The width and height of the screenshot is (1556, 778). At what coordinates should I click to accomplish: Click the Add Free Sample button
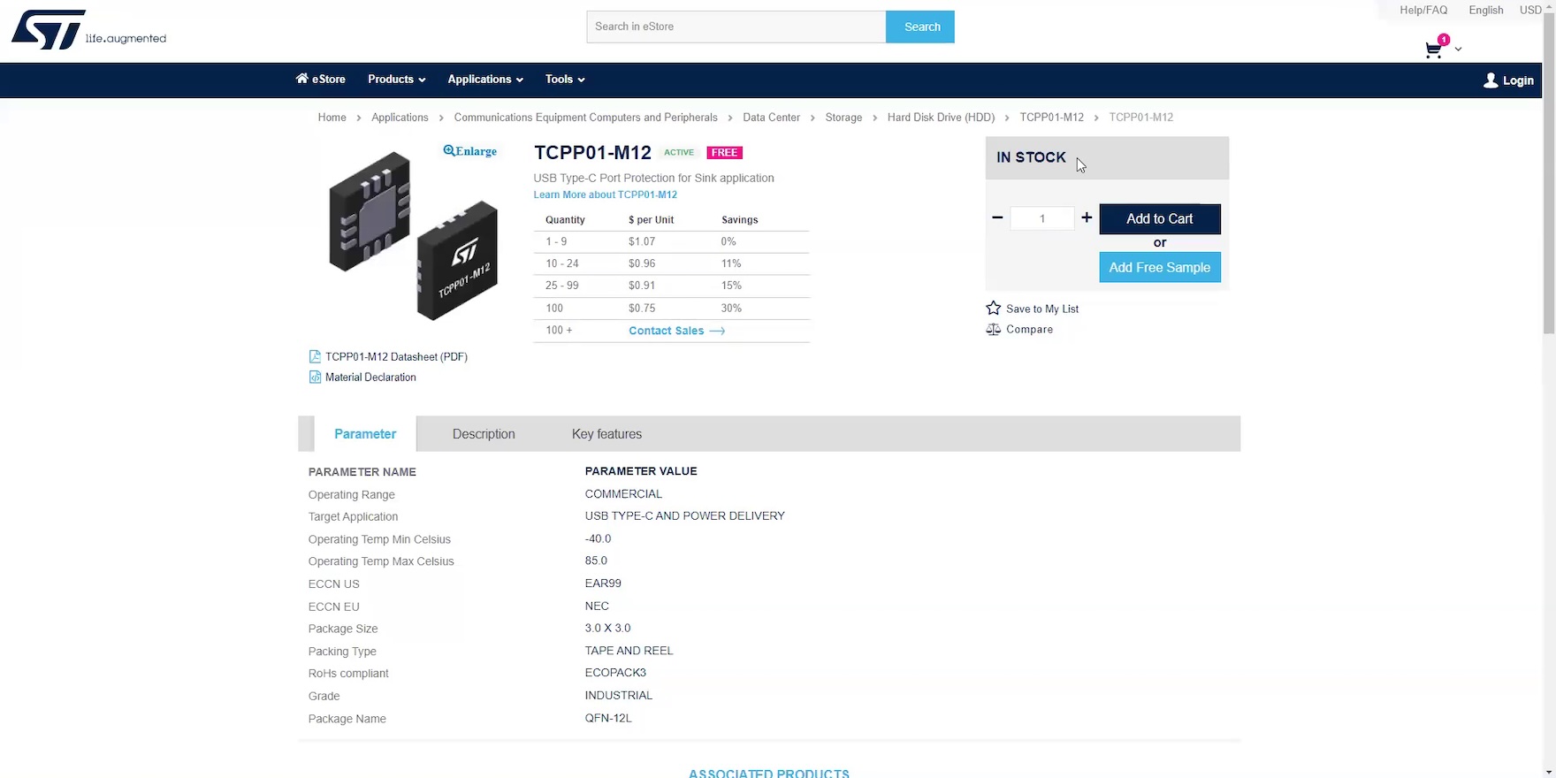tap(1159, 268)
